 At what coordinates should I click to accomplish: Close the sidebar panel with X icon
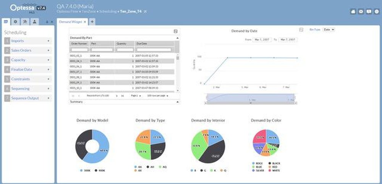coord(52,22)
